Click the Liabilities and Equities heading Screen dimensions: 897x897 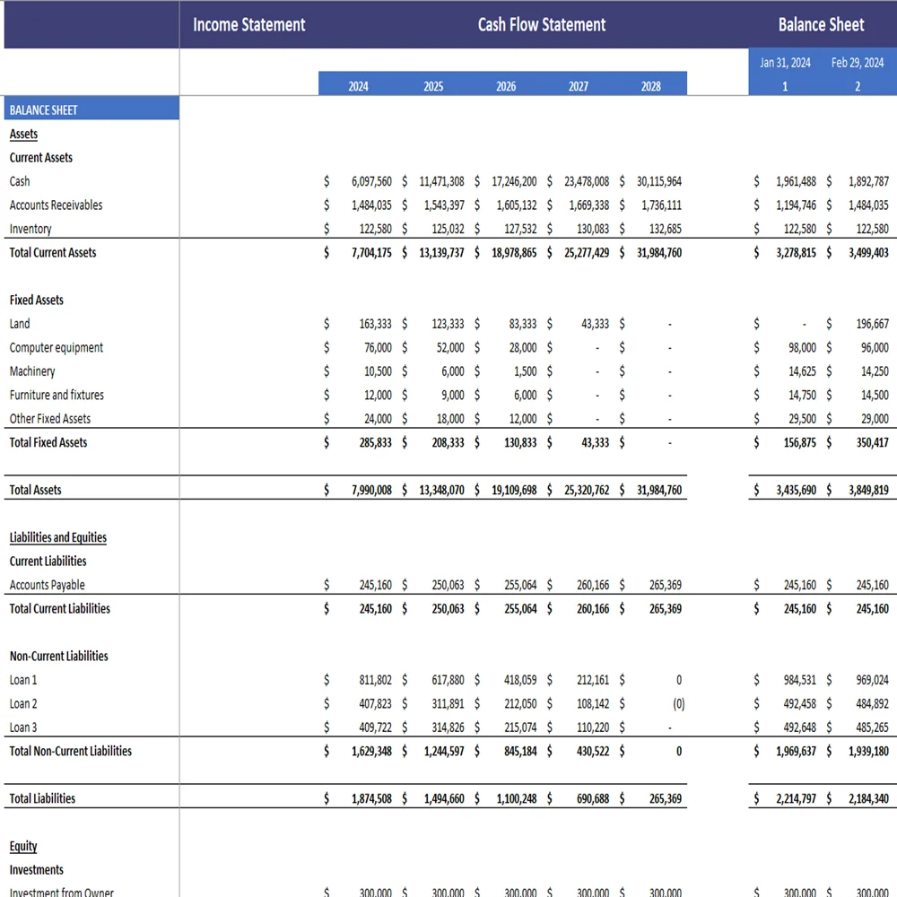[x=57, y=537]
